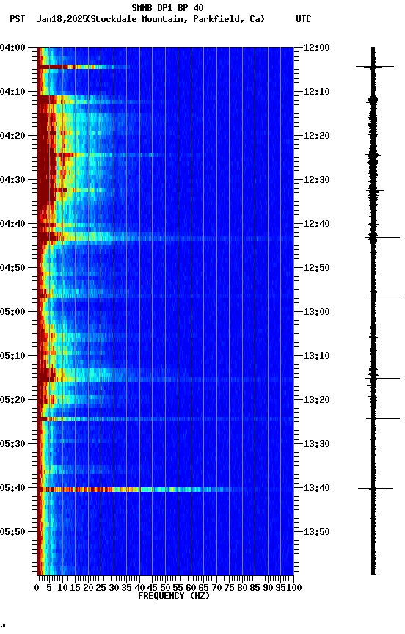Click the "FREQUENCY (HZ)" axis label
The width and height of the screenshot is (405, 634).
point(174,596)
